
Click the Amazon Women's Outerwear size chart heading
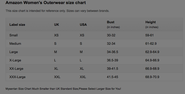(46, 3)
